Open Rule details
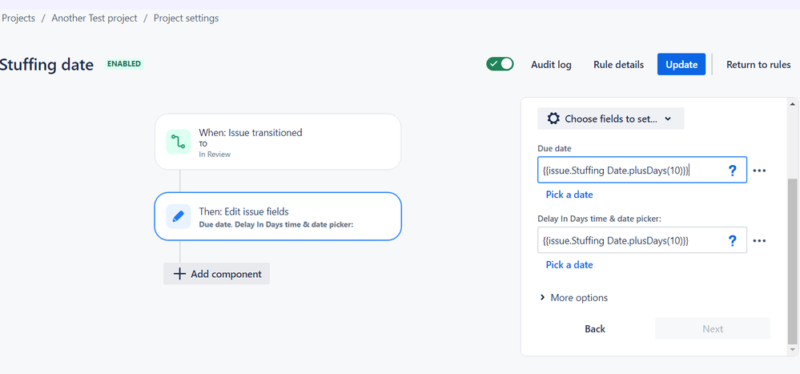 [x=618, y=65]
